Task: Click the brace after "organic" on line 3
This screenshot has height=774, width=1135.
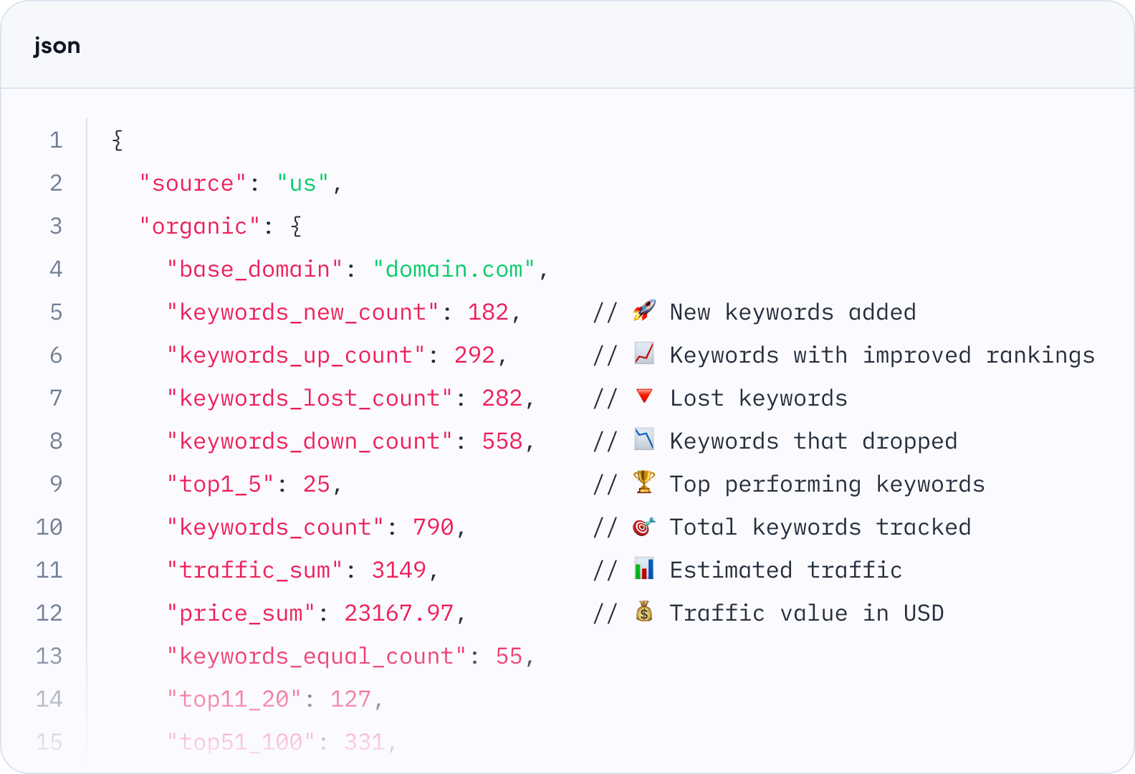Action: 296,226
